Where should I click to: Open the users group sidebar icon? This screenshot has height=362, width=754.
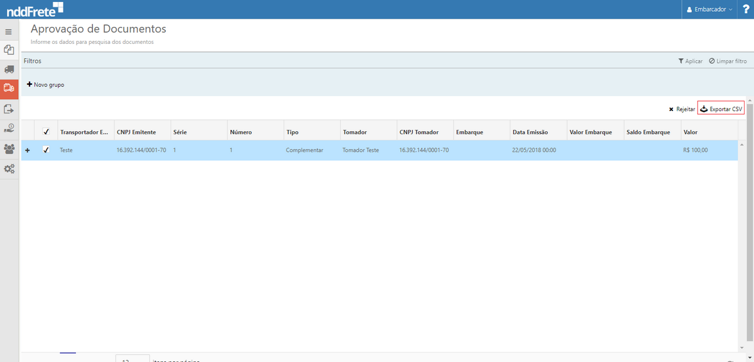[x=9, y=149]
